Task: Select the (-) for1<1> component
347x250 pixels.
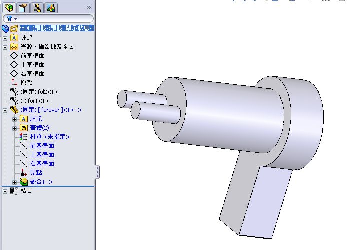Action: click(35, 101)
